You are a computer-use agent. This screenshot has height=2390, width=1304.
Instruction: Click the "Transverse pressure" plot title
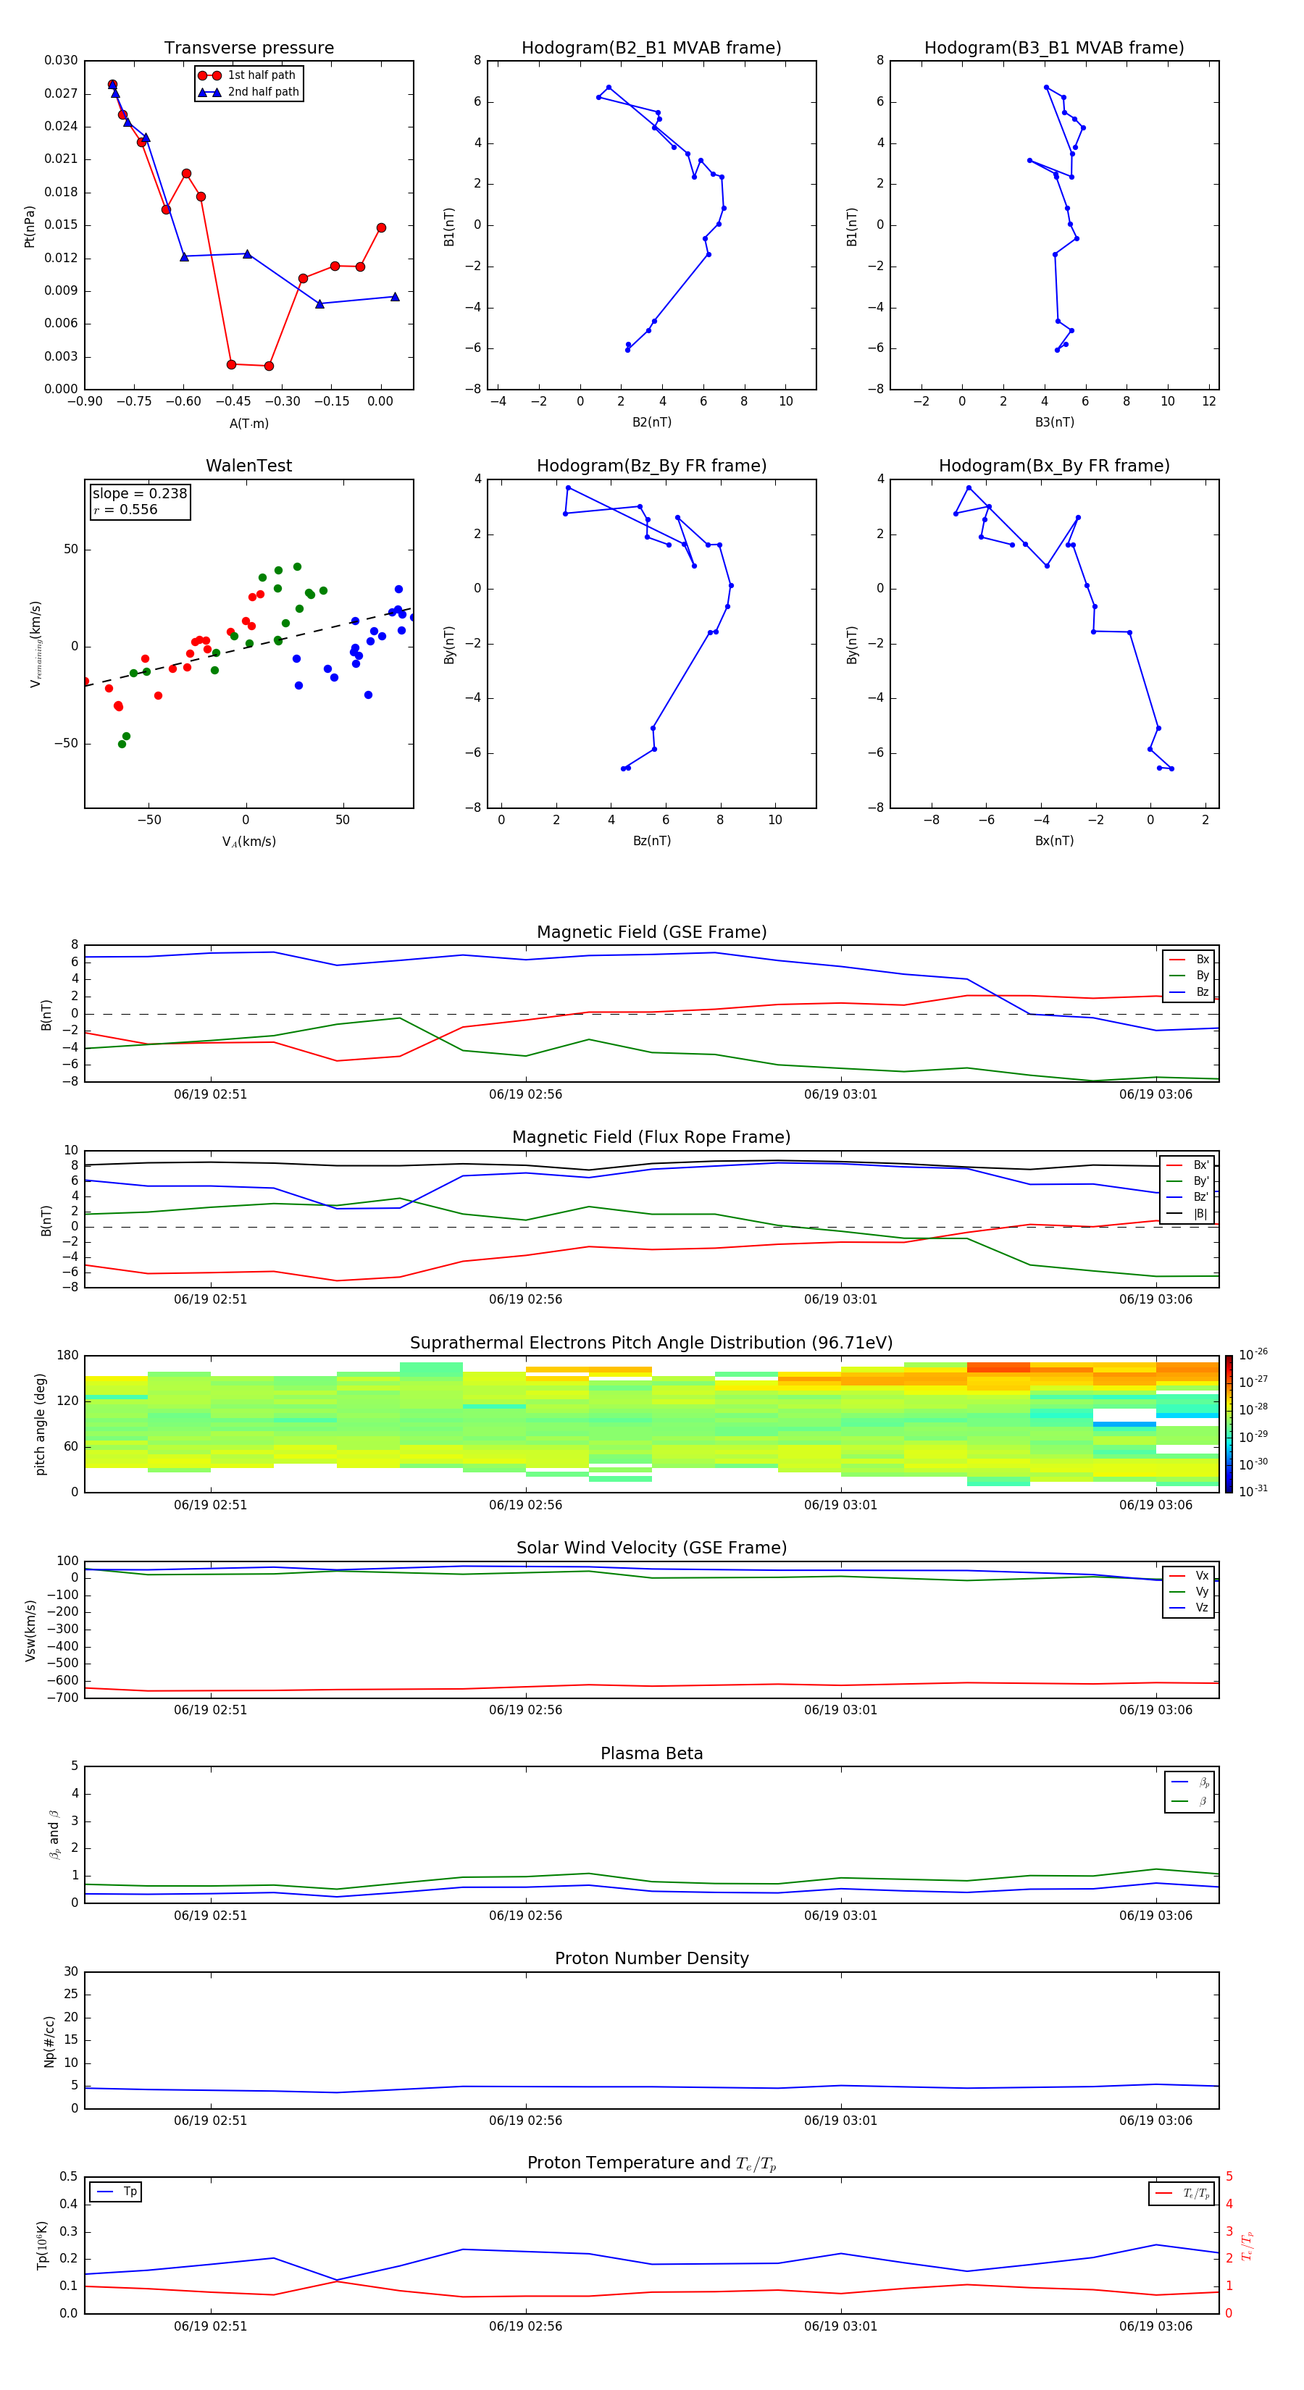(x=248, y=49)
